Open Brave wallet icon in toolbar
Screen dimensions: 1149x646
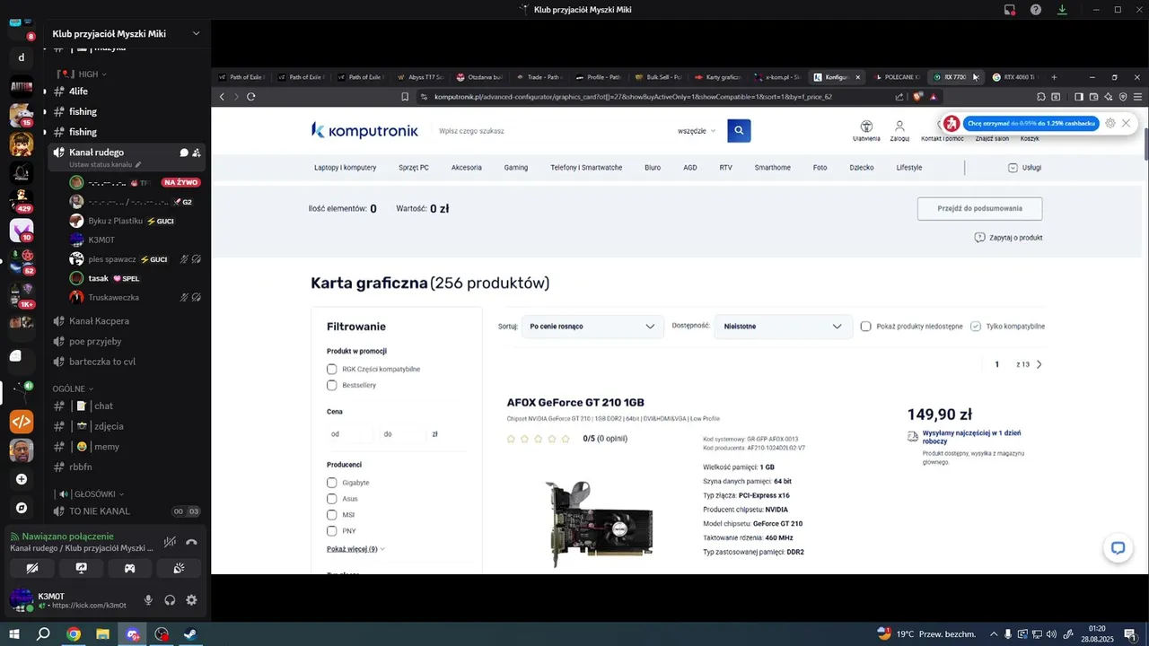pyautogui.click(x=1094, y=97)
